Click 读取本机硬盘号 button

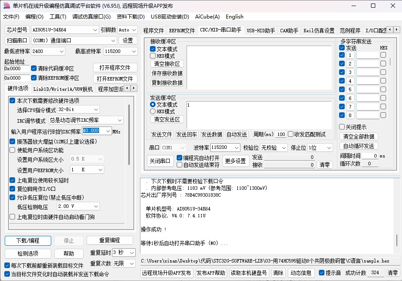pos(249,273)
